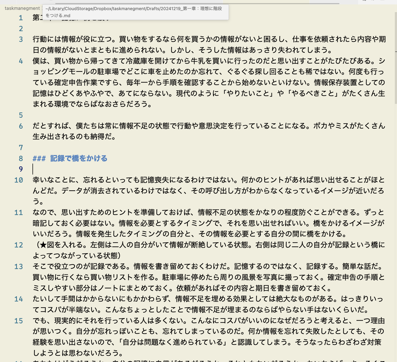
Task: Click line number 1 in the gutter
Action: coord(21,18)
